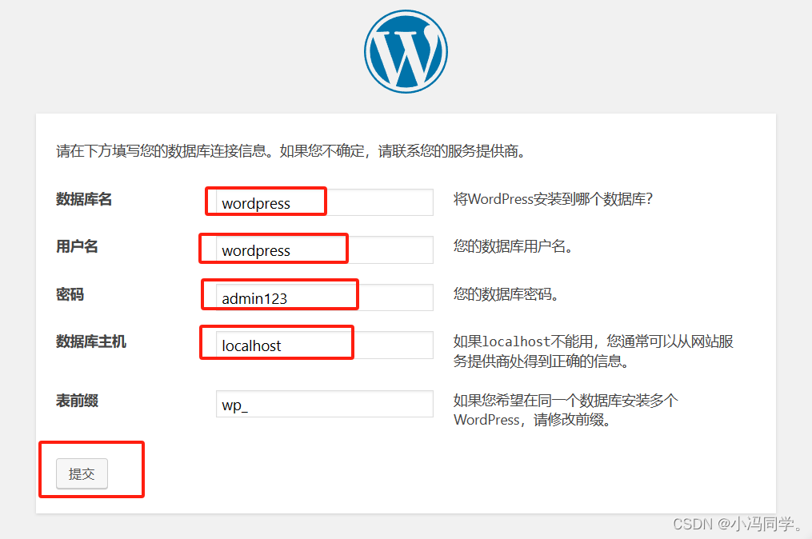Click the 用户名 label
The width and height of the screenshot is (812, 539).
[x=77, y=246]
